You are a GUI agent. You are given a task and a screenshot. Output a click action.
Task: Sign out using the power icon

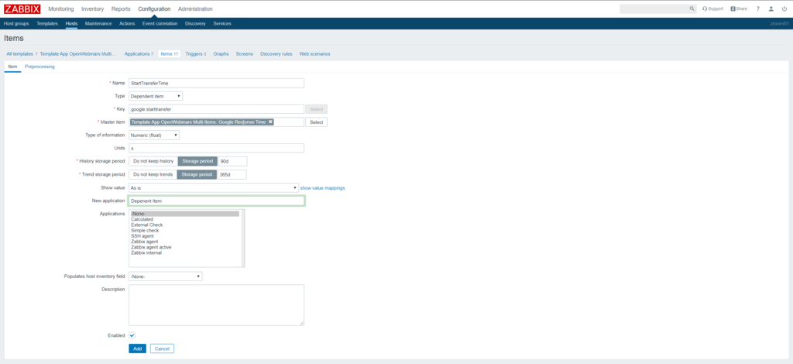[x=784, y=9]
